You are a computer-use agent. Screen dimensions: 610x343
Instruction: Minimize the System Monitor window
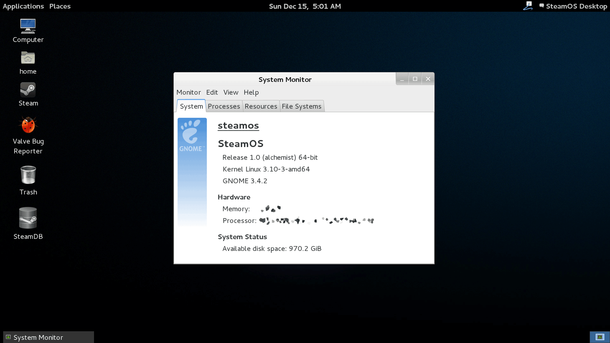point(402,79)
